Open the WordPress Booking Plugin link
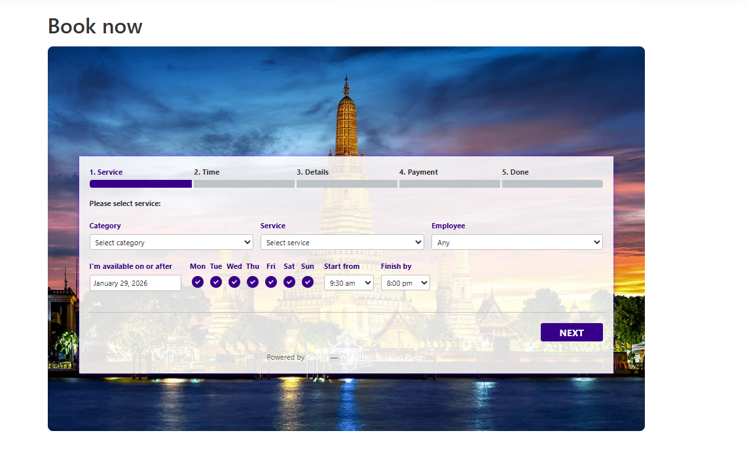747x450 pixels. coord(382,357)
